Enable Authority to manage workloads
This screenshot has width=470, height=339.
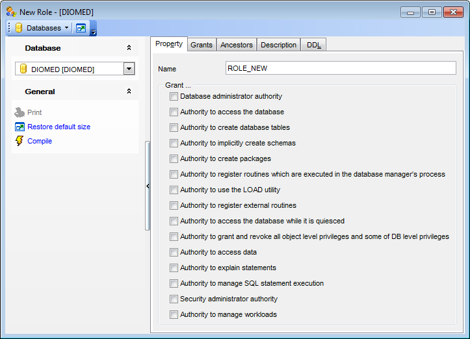pyautogui.click(x=174, y=314)
